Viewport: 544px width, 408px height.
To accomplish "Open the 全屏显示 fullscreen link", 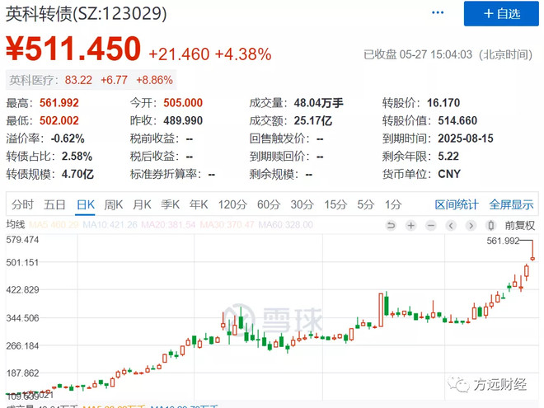I will click(x=511, y=204).
